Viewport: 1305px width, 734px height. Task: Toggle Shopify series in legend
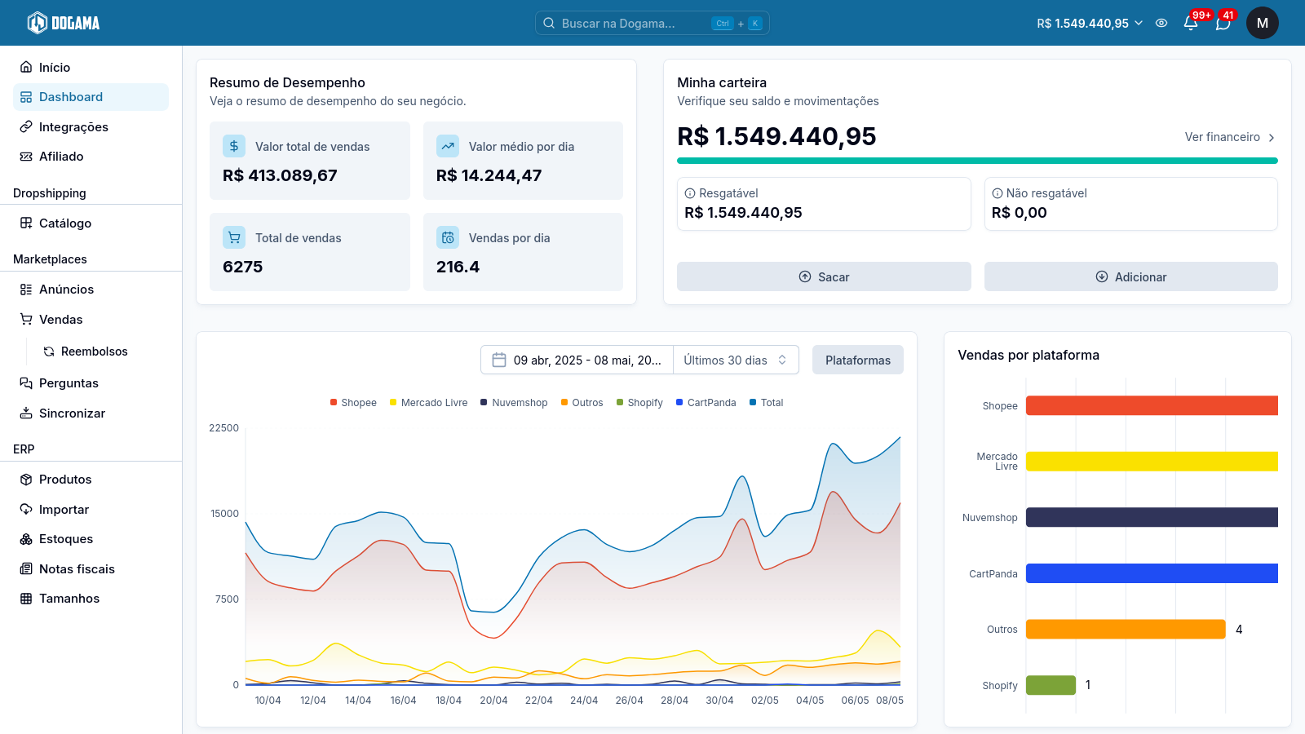click(639, 403)
